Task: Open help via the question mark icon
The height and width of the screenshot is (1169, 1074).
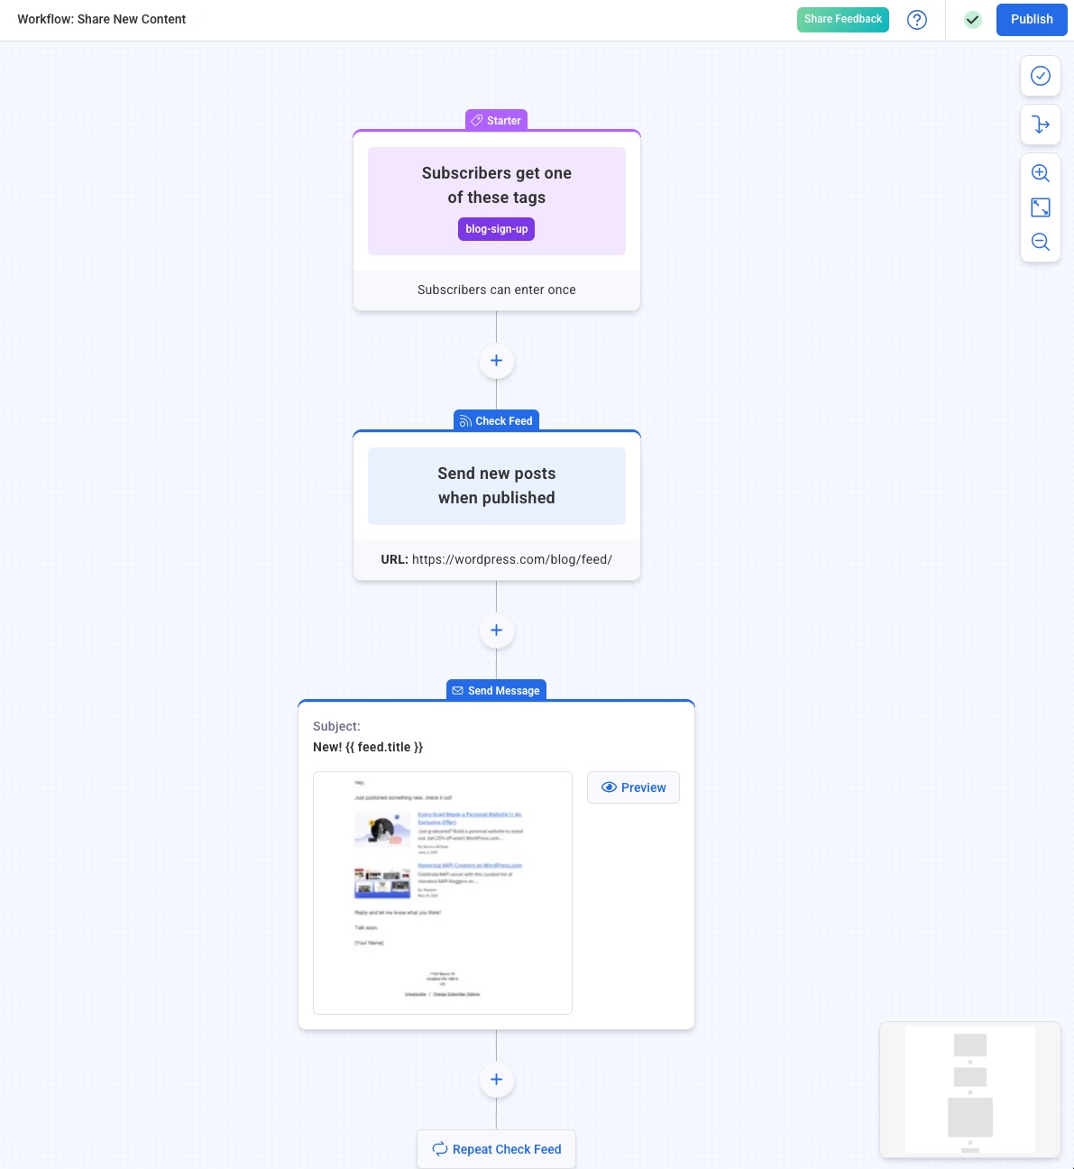Action: click(x=917, y=19)
